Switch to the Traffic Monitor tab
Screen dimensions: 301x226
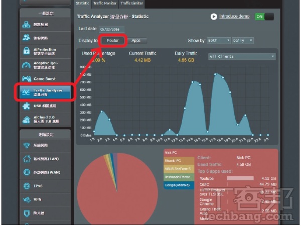(x=105, y=4)
